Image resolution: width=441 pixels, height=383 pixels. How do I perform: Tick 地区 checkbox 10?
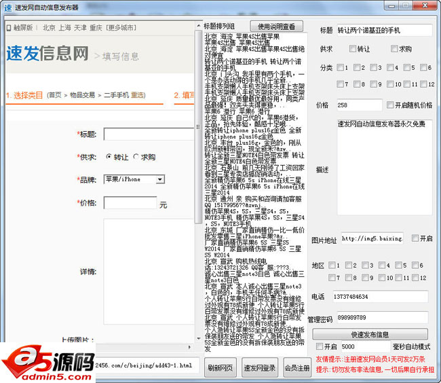point(382,278)
